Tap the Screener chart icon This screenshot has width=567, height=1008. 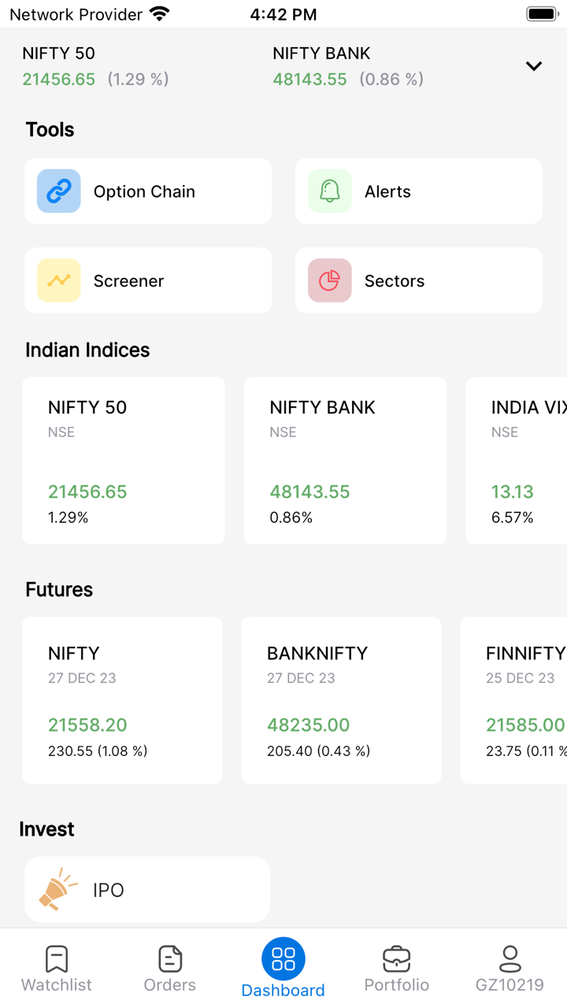(59, 280)
